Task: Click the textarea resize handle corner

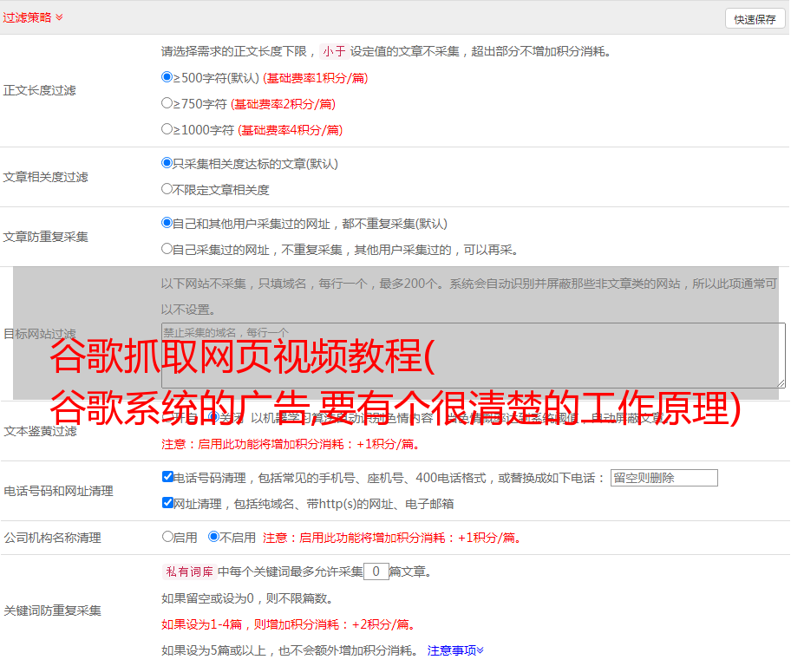Action: 781,382
